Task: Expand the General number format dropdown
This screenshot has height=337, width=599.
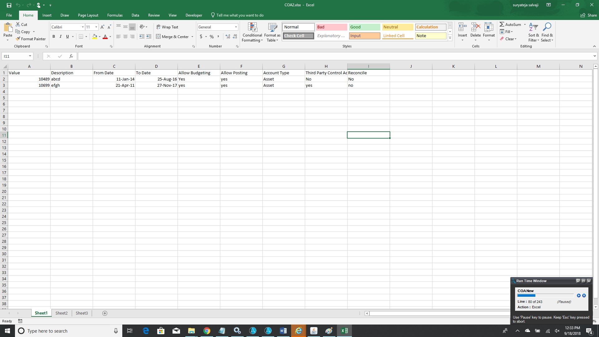Action: tap(236, 27)
